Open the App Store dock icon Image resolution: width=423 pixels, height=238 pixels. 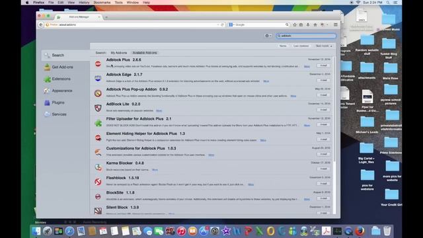[x=204, y=231]
